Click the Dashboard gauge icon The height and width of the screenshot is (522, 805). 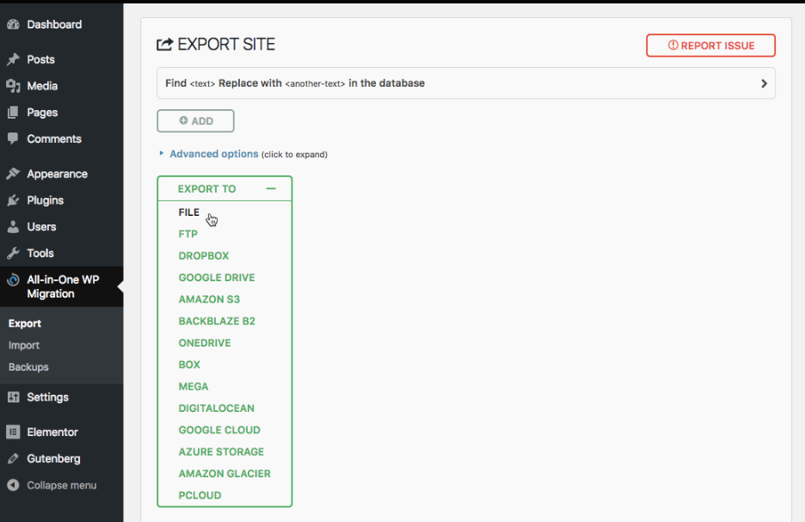[14, 25]
